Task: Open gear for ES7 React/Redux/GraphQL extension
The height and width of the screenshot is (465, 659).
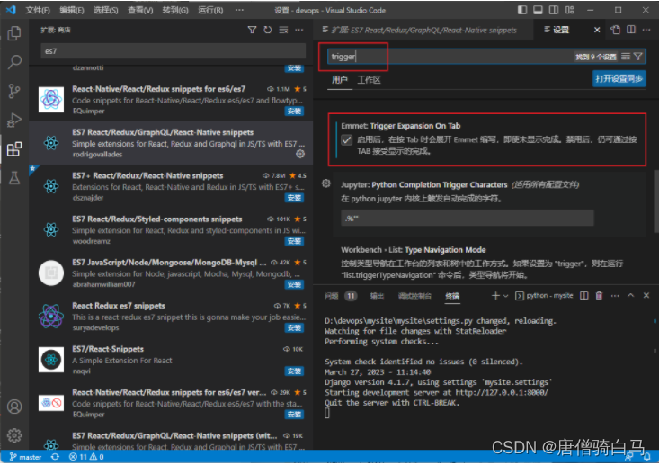Action: click(300, 154)
